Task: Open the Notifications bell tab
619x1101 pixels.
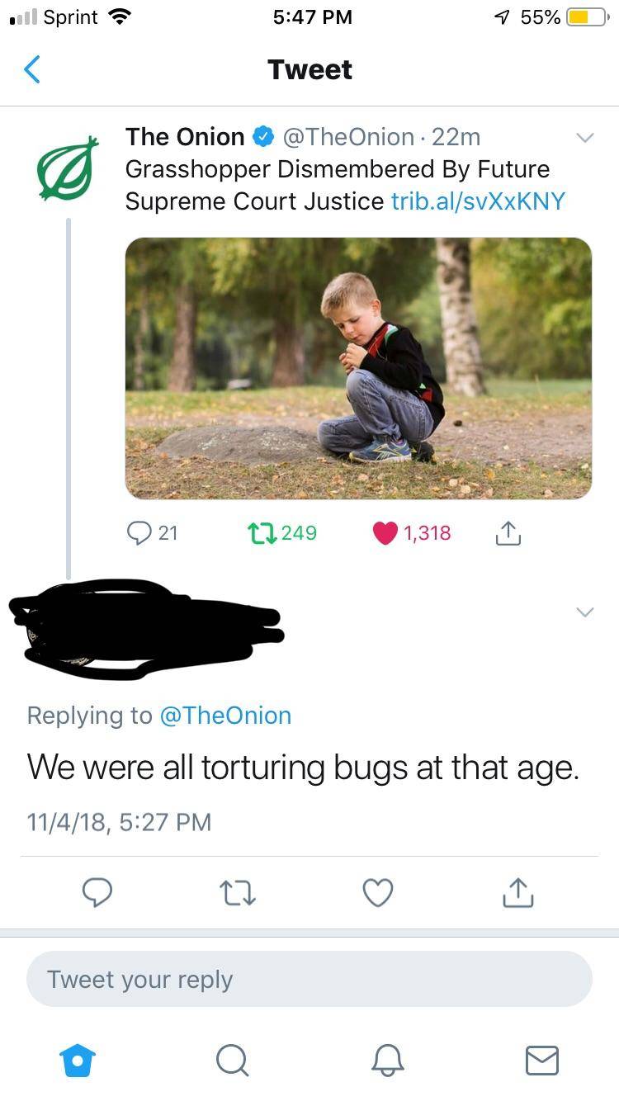Action: tap(387, 1060)
